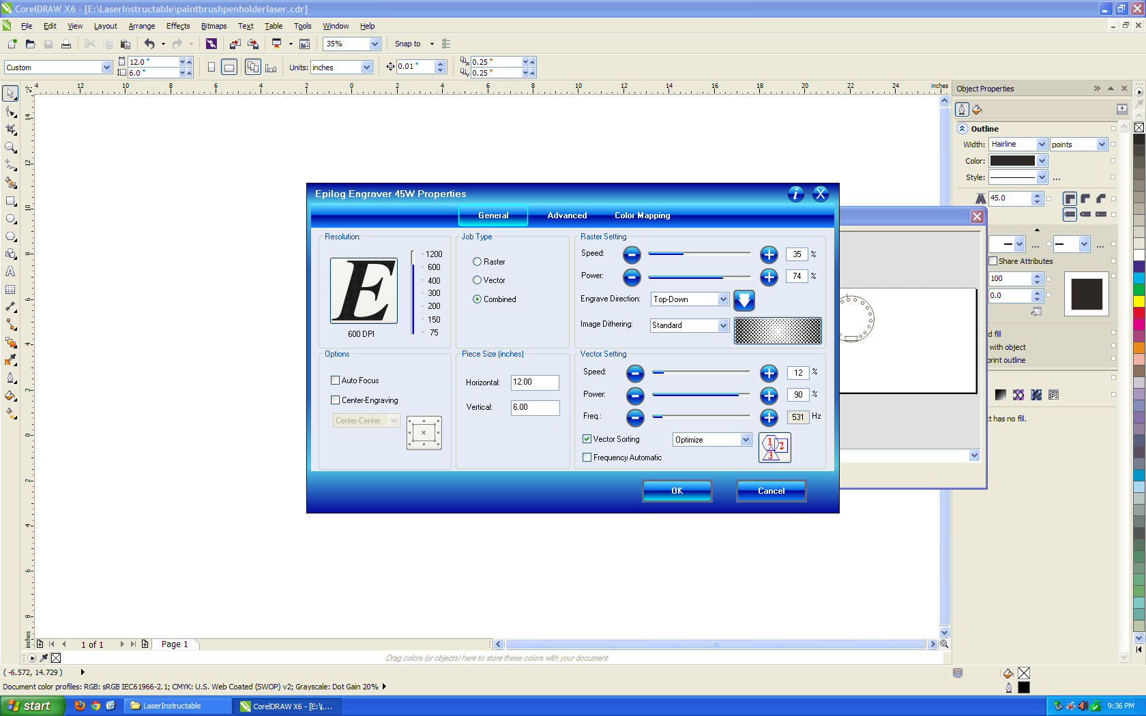Switch to the Color Mapping tab
This screenshot has width=1146, height=716.
pyautogui.click(x=642, y=215)
